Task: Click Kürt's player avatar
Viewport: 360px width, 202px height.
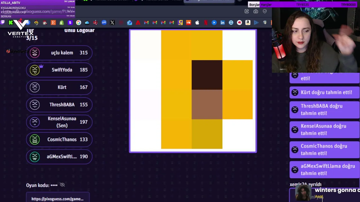Action: [35, 87]
